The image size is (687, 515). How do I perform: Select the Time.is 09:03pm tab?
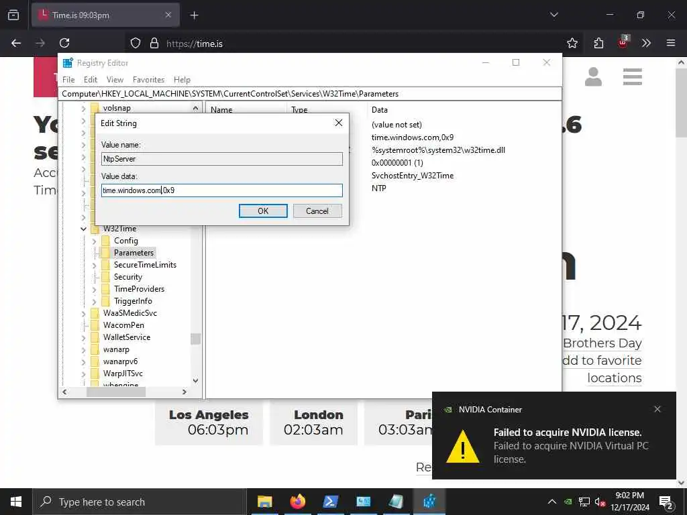[105, 15]
